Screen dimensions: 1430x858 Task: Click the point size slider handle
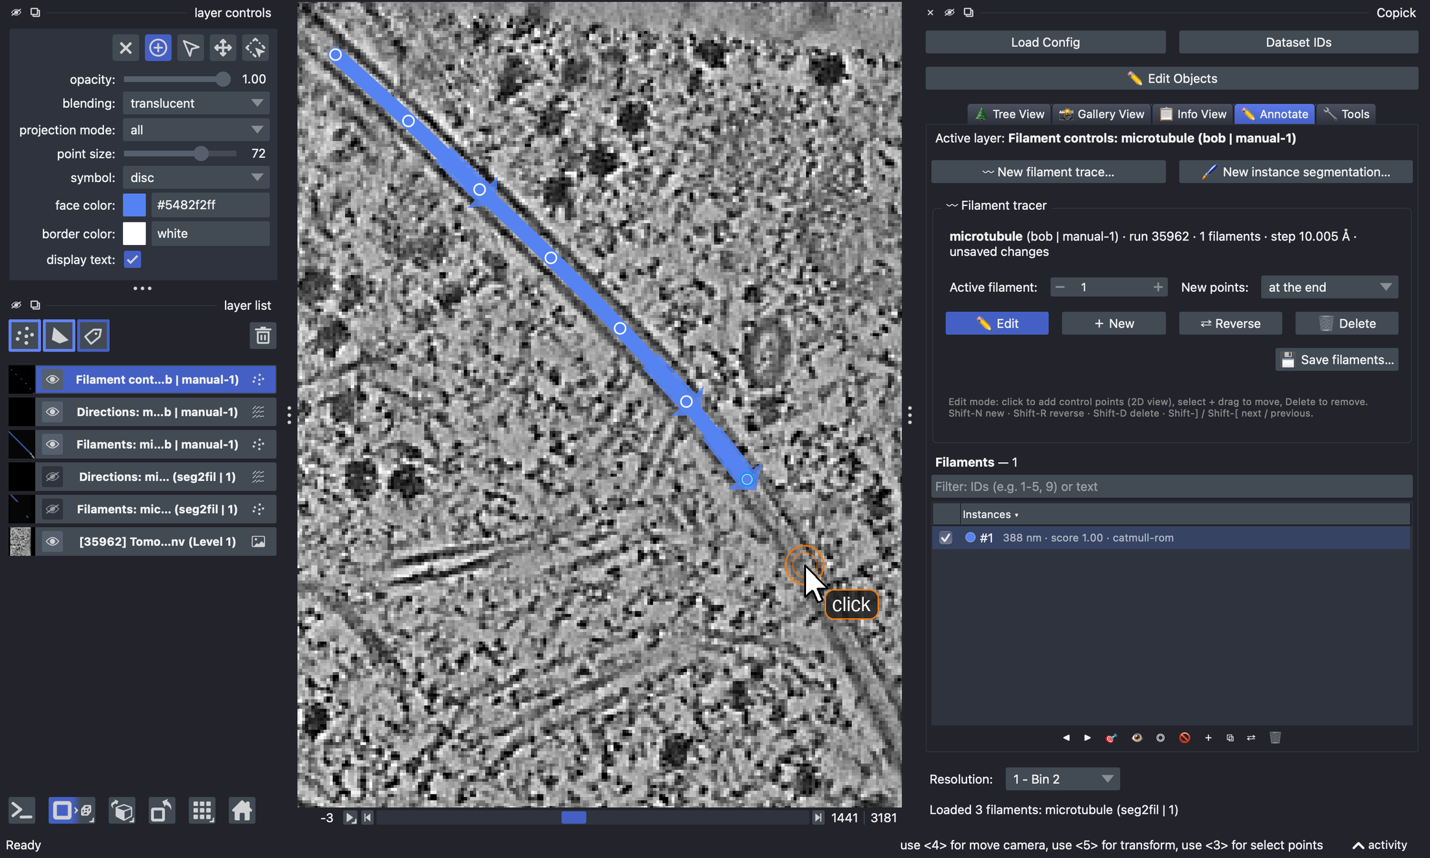[201, 153]
